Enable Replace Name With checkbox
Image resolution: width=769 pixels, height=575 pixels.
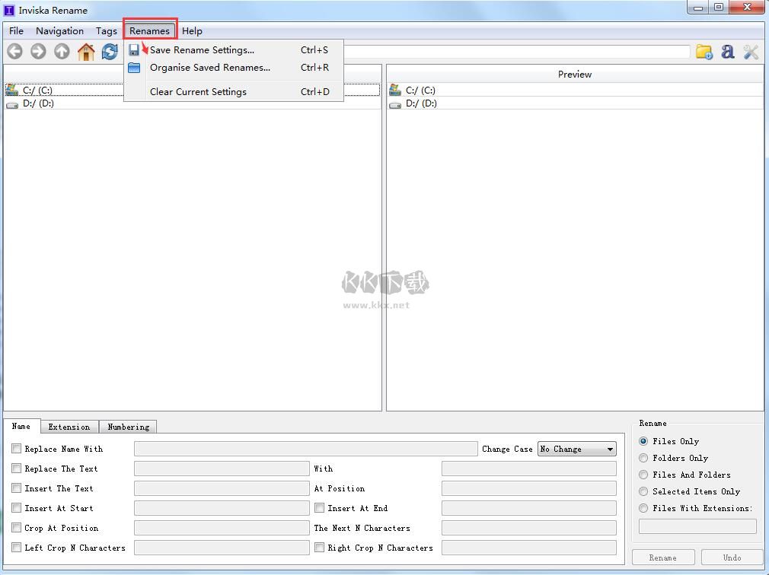16,448
